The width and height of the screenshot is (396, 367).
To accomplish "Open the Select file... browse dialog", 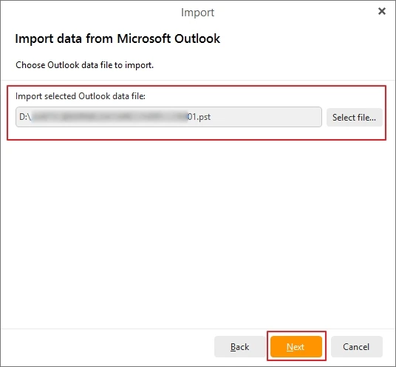I will click(354, 118).
